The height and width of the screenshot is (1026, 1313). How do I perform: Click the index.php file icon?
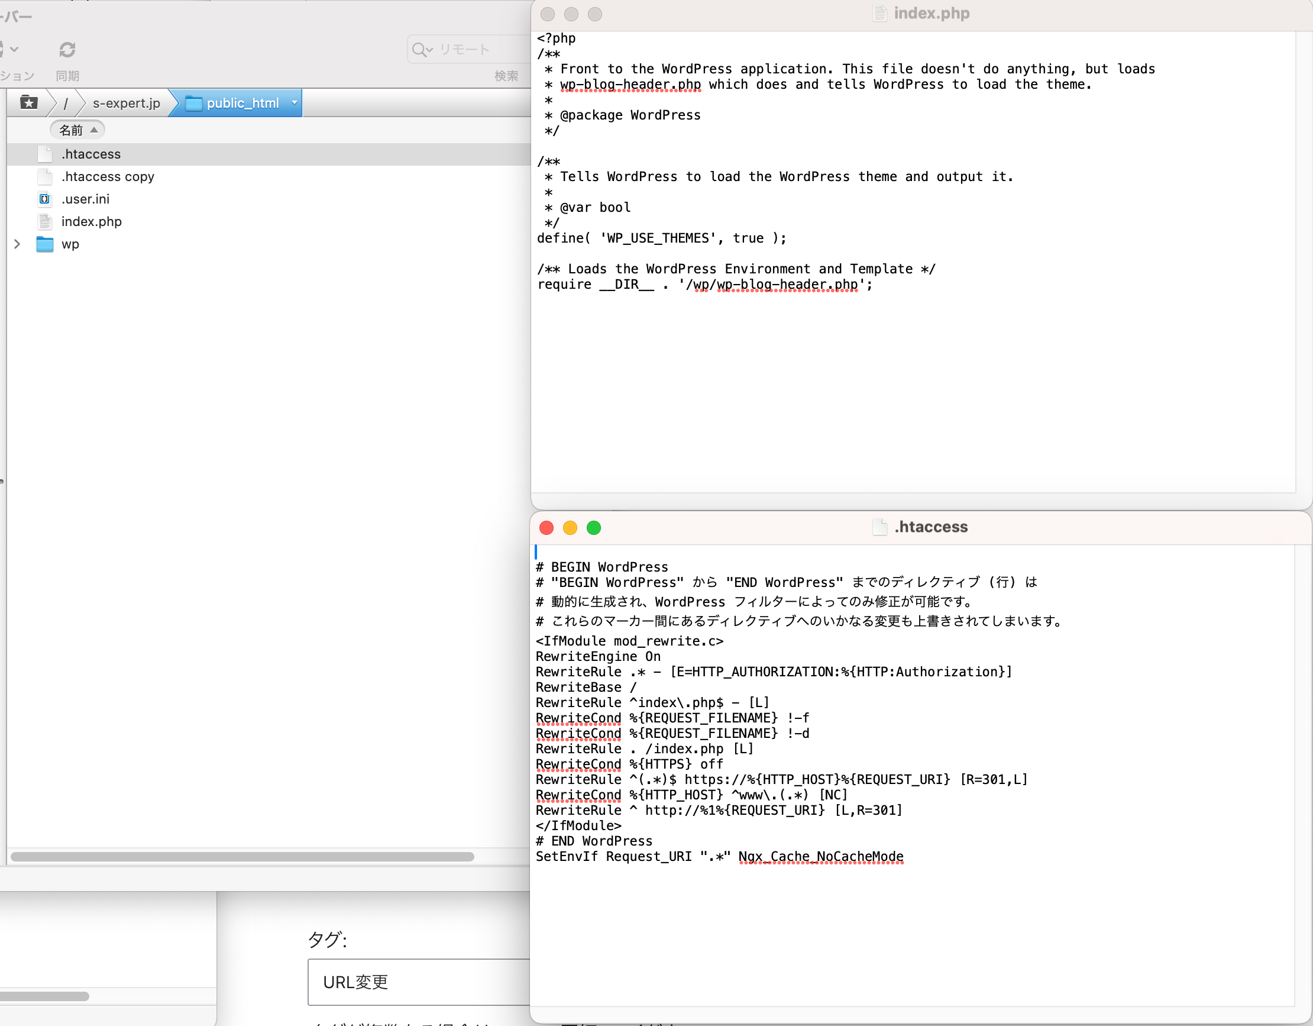point(45,221)
